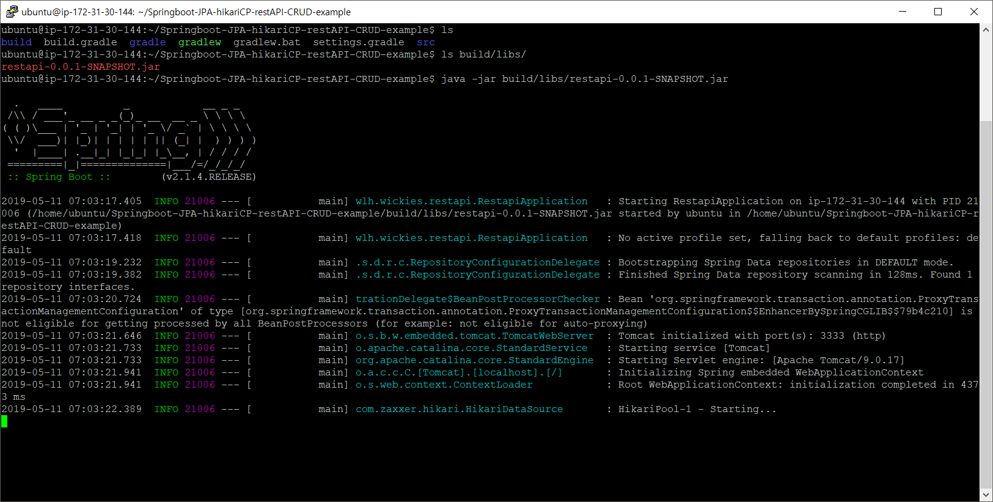Click the blue 'gradle' directory name

pos(148,42)
